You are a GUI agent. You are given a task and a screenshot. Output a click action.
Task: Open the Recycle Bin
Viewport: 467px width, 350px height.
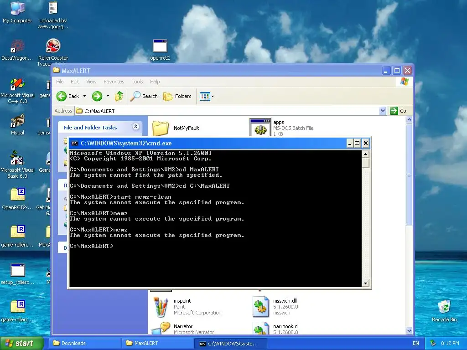[444, 310]
